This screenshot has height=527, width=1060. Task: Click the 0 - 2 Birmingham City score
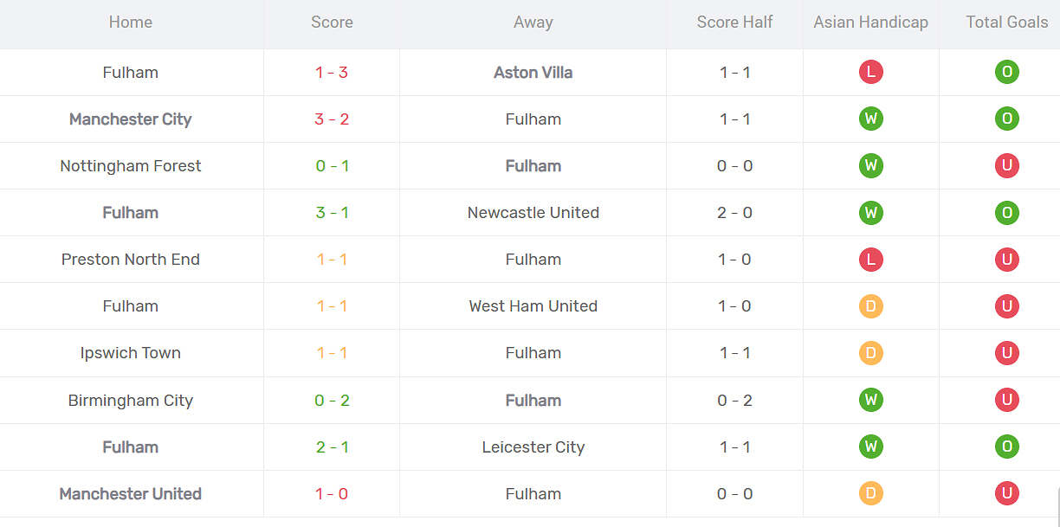click(332, 401)
